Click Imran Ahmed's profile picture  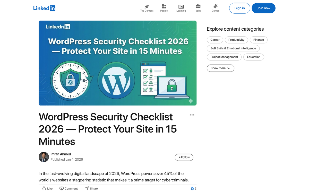click(44, 157)
